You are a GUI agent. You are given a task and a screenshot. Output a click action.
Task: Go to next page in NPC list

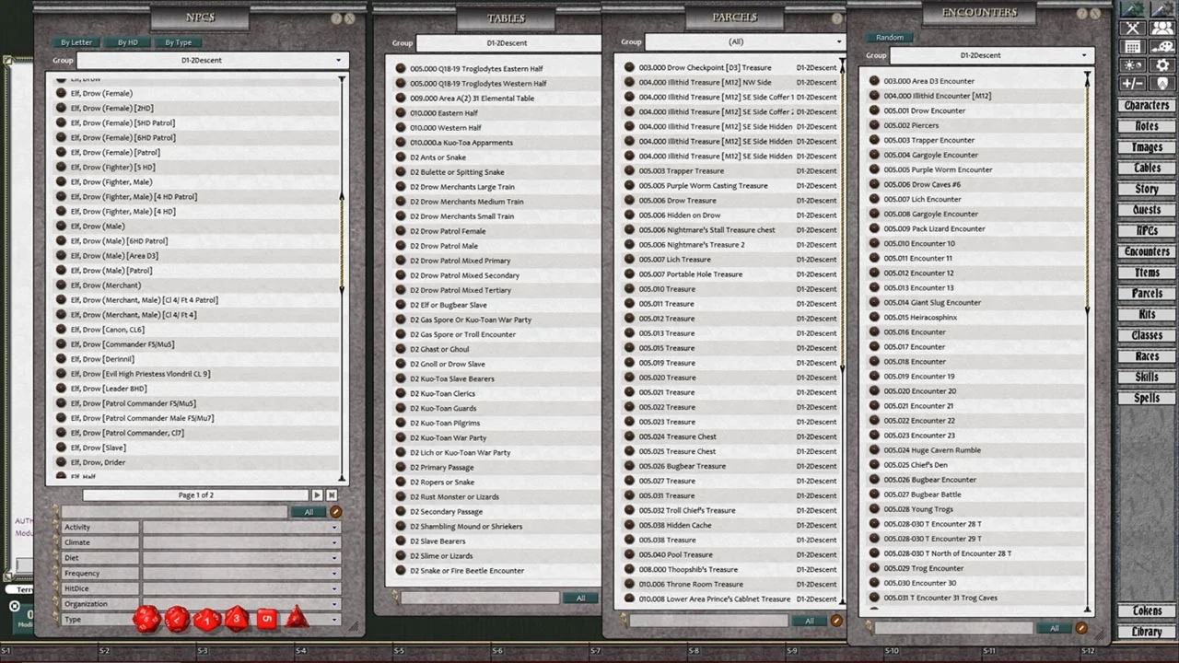(317, 495)
